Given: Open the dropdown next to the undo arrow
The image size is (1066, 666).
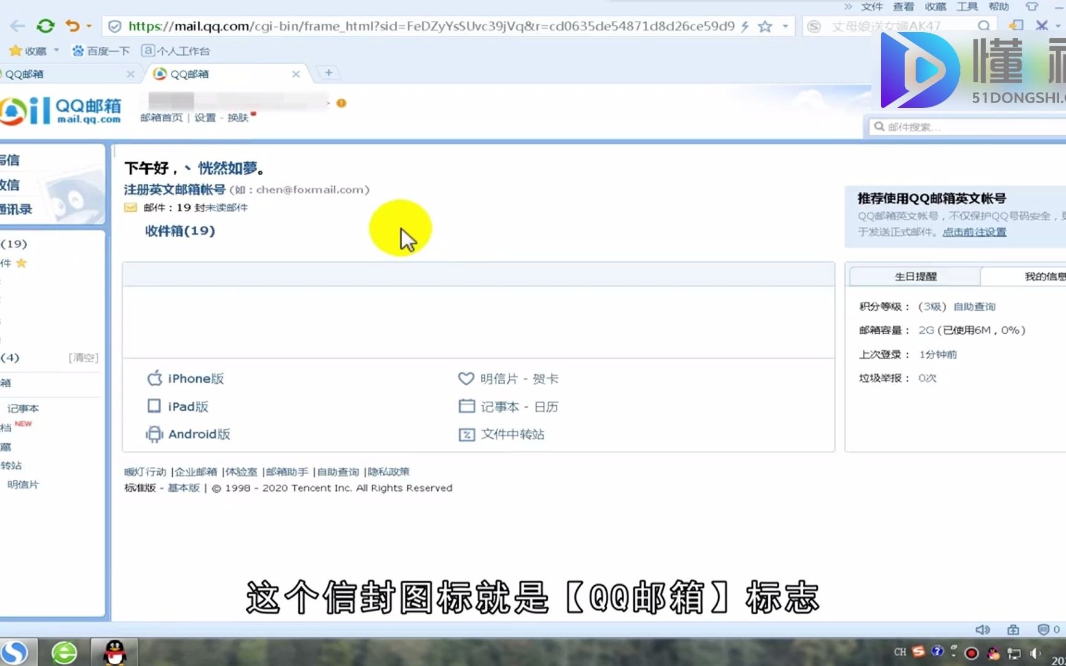Looking at the screenshot, I should [89, 26].
